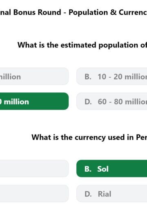Choose the grey population option ending in "illion"
This screenshot has width=147, height=206.
click(34, 76)
